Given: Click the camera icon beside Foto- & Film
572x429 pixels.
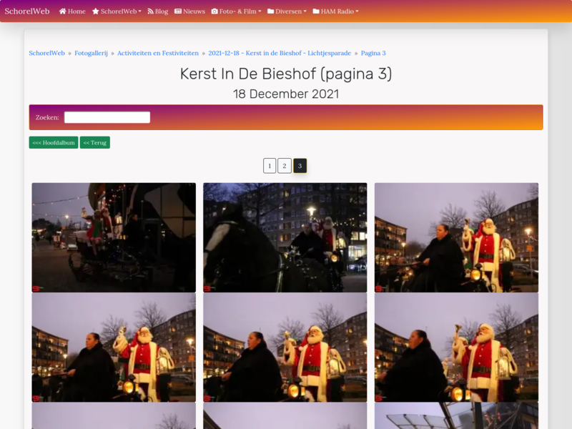Looking at the screenshot, I should (x=214, y=11).
